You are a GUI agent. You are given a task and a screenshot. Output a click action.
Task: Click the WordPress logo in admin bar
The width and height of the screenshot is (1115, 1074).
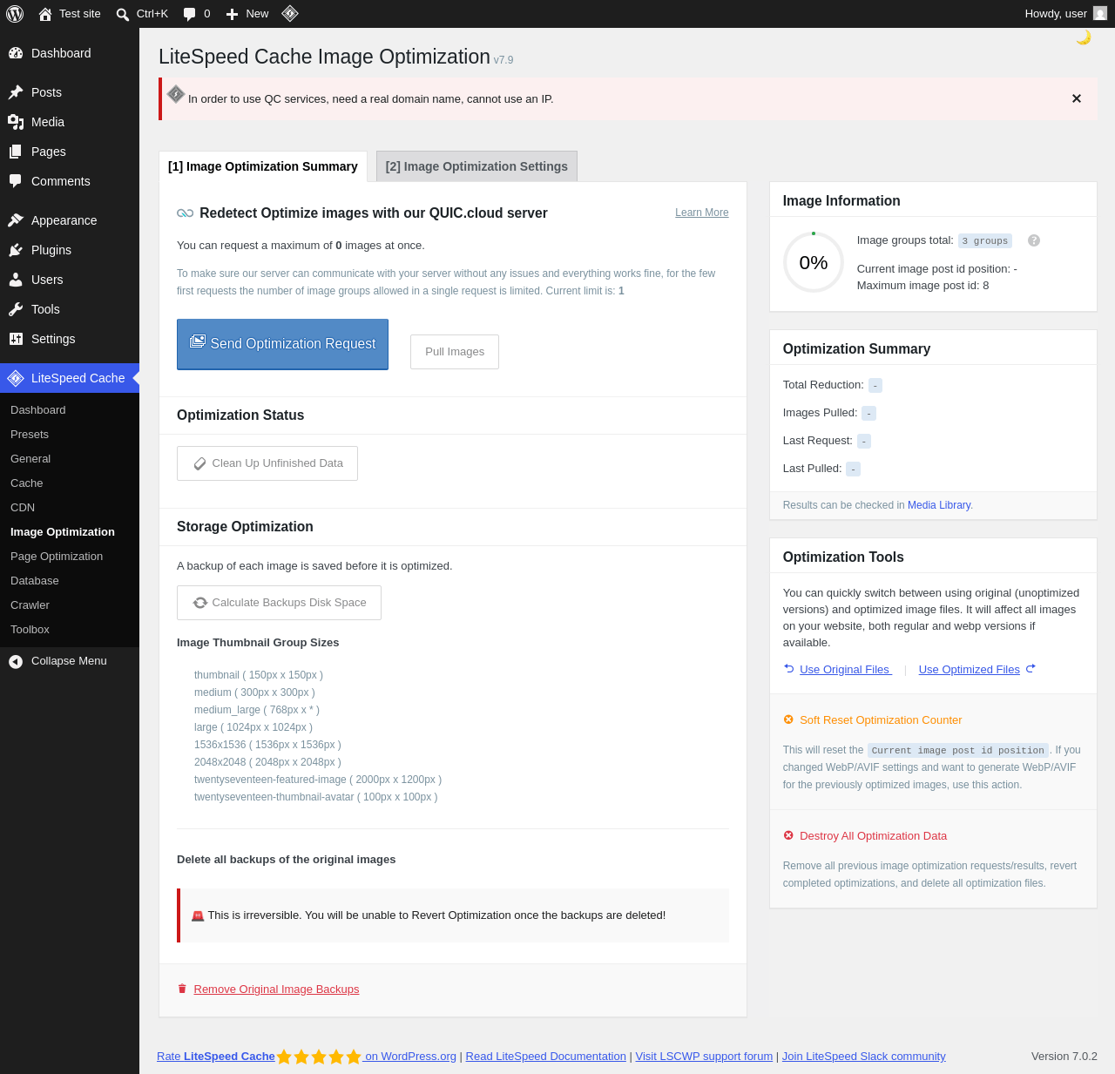[x=15, y=14]
